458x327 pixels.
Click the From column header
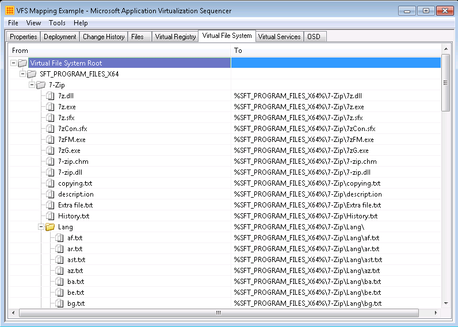115,51
